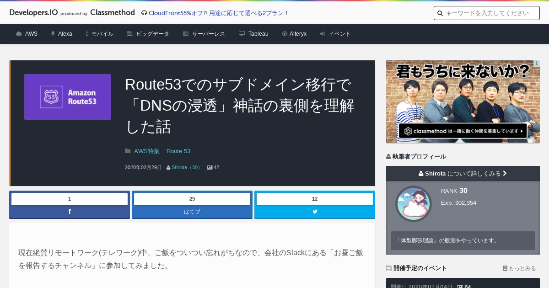The image size is (549, 288).
Task: Click the cloud icon beside AWS
Action: (19, 34)
